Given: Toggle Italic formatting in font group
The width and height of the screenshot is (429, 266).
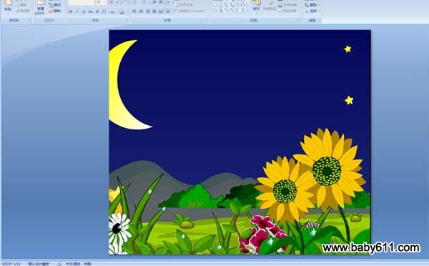Looking at the screenshot, I should [x=77, y=11].
